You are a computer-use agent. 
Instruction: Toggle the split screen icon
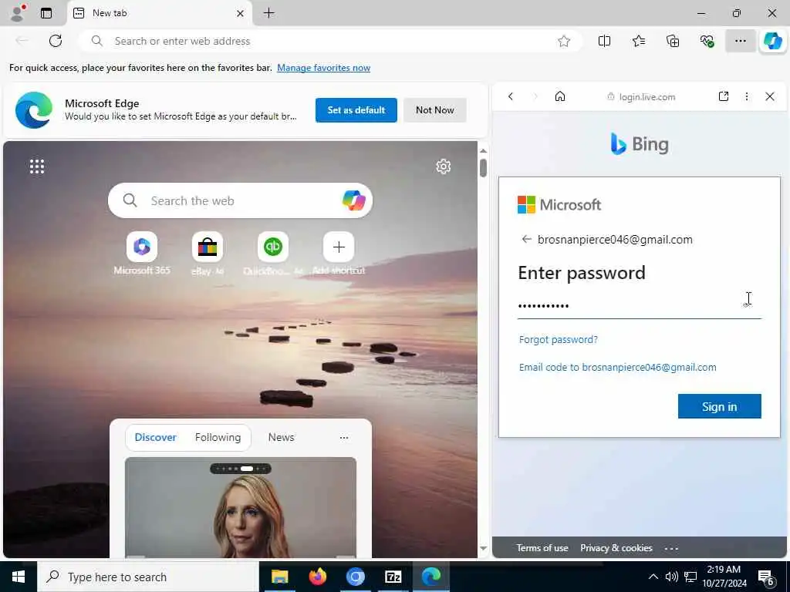tap(604, 42)
